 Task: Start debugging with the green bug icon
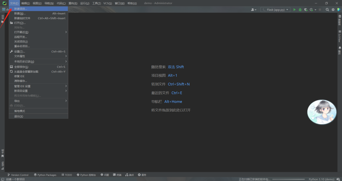tap(300, 10)
